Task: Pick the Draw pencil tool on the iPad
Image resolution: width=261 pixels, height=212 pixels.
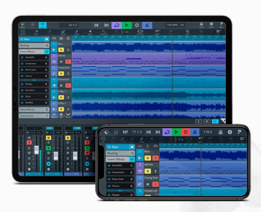Action: point(77,32)
